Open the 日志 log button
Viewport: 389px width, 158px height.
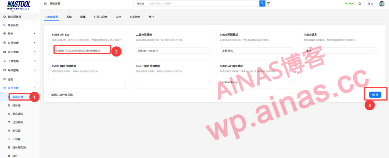pos(370,3)
